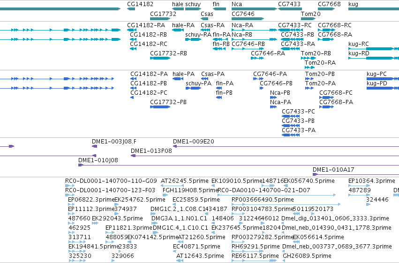Open the CG7433 gene label
Image resolution: width=399 pixels, height=263 pixels.
(289, 4)
